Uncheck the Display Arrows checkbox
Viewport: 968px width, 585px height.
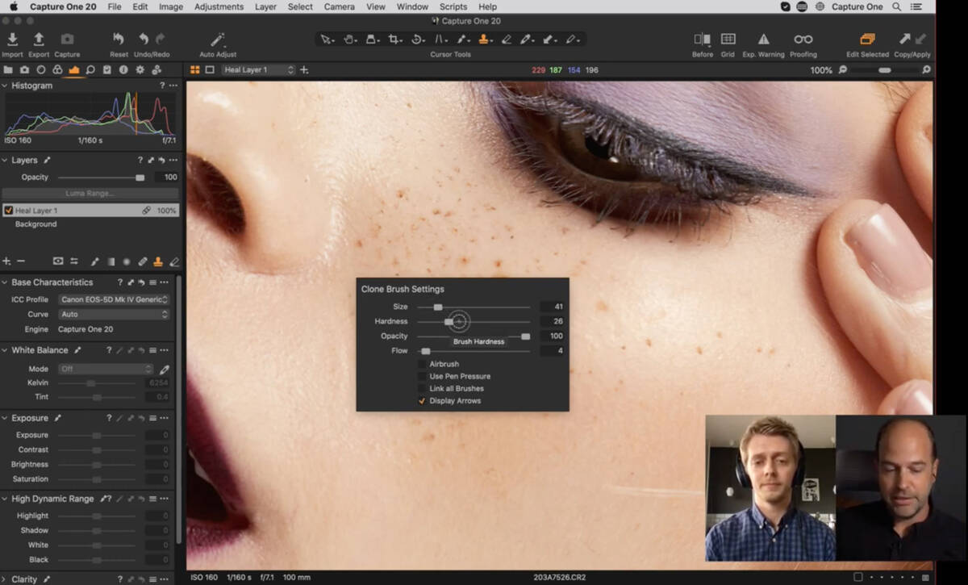point(422,401)
